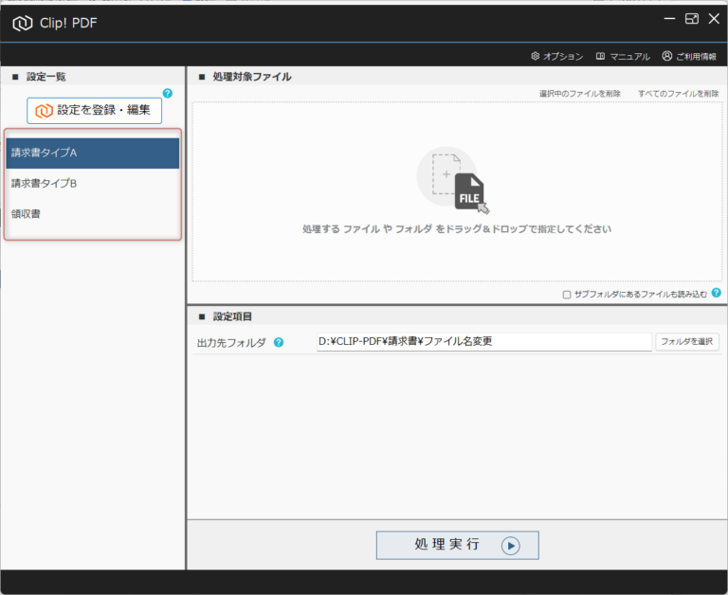Click help icon next to 出力先フォルダ
This screenshot has width=728, height=595.
coord(279,342)
